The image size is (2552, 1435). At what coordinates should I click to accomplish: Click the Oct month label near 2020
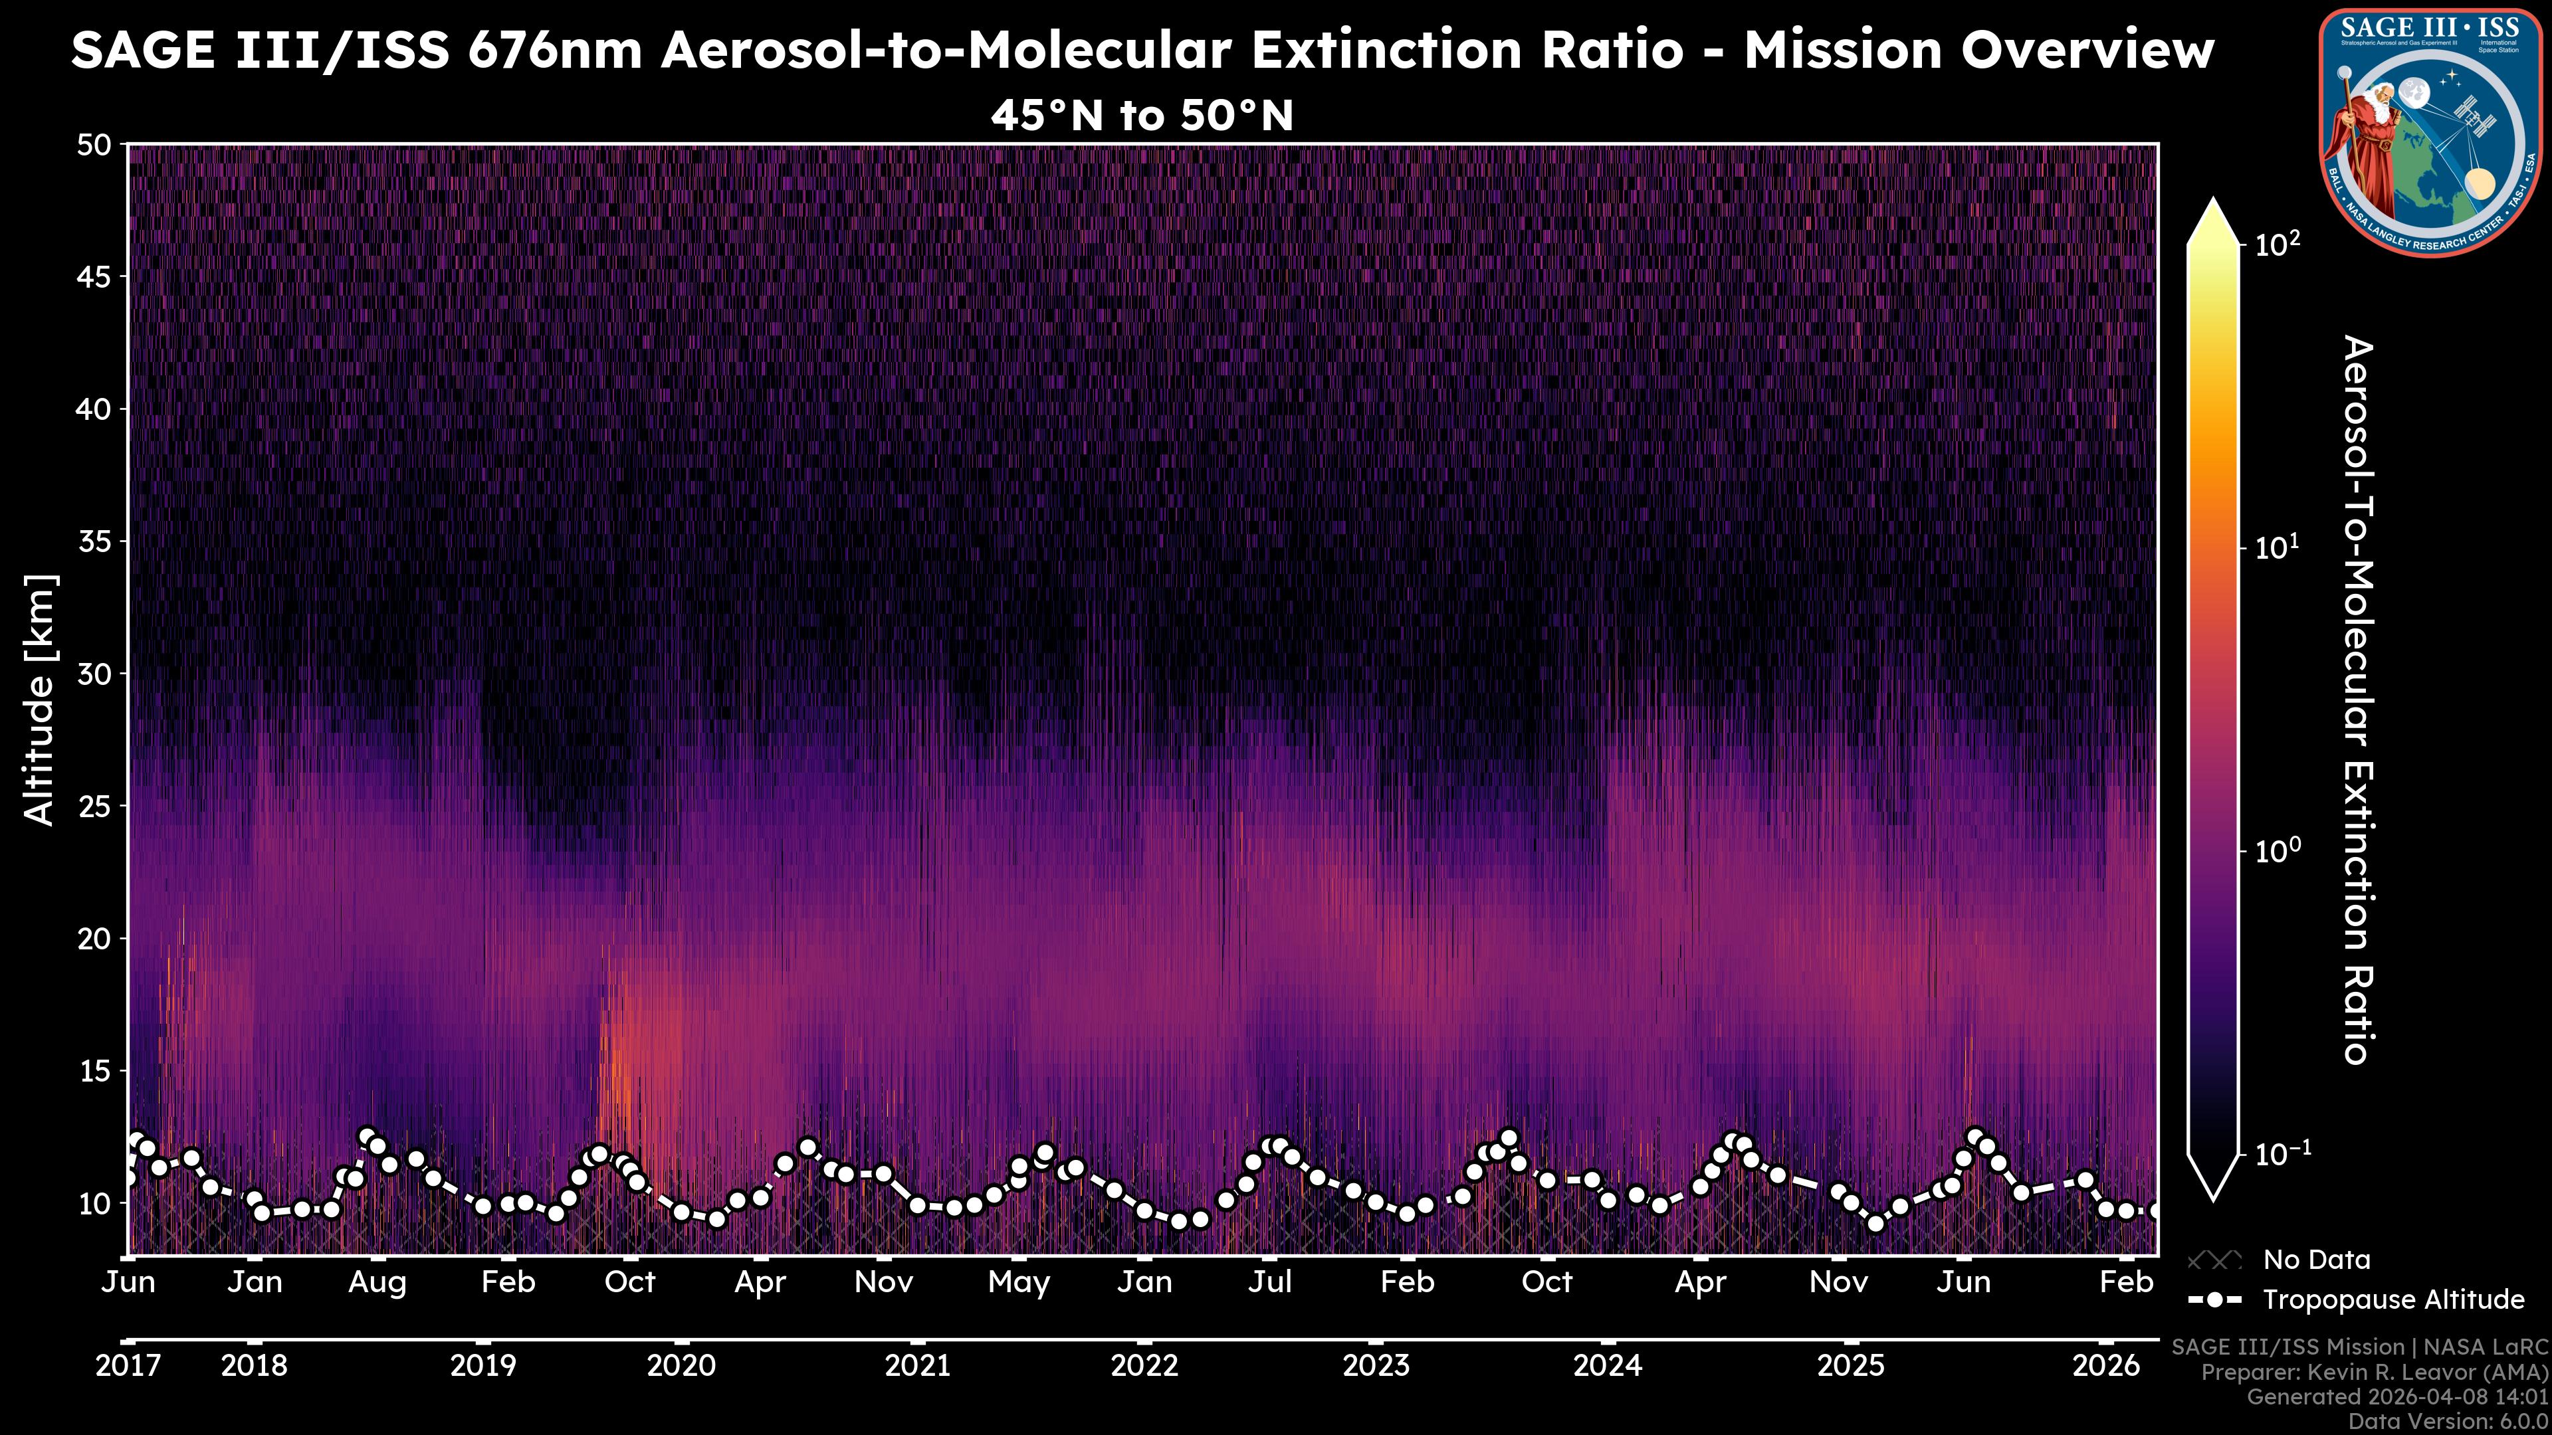pyautogui.click(x=630, y=1282)
